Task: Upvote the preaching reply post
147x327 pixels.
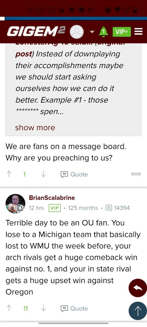Action: tap(9, 174)
